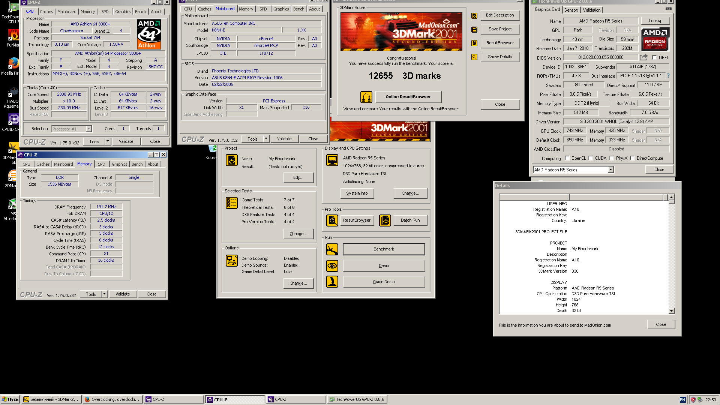Click the Online ResultBrowser people icon

pyautogui.click(x=366, y=97)
